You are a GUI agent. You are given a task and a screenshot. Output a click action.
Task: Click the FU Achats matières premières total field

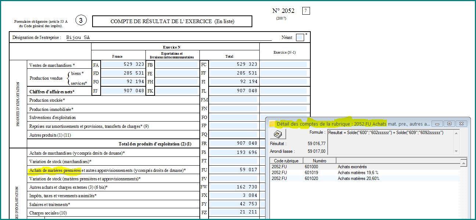233,170
